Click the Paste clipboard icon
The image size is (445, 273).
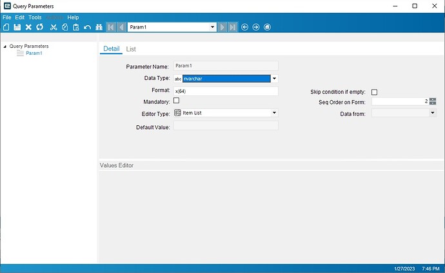76,27
